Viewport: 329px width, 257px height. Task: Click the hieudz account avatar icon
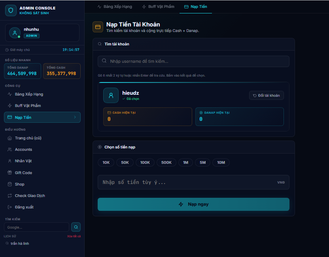tap(111, 95)
